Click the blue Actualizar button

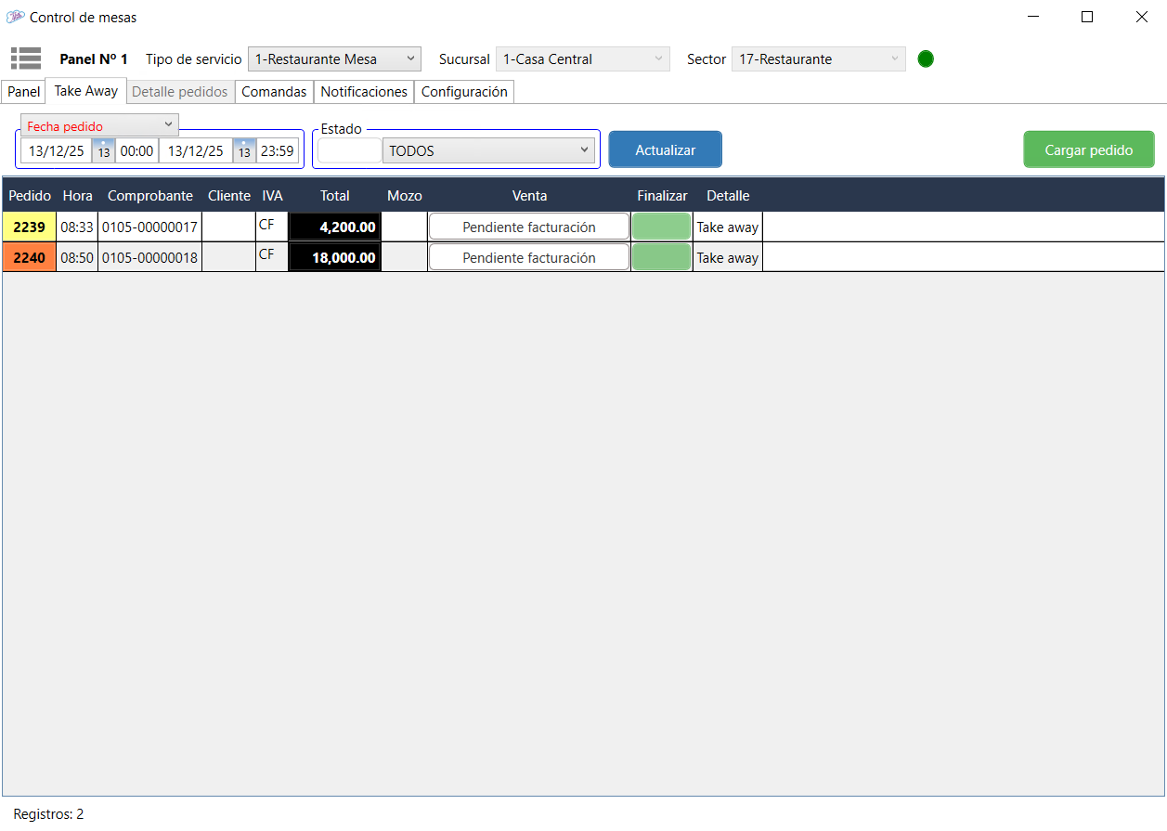point(665,149)
